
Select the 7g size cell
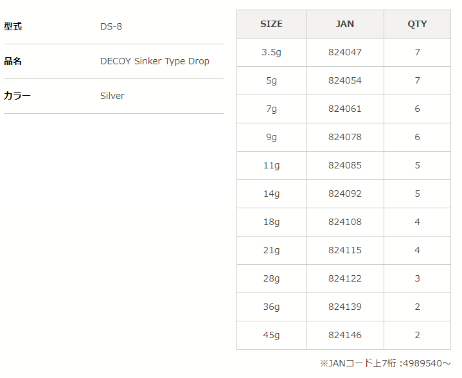[x=271, y=109]
